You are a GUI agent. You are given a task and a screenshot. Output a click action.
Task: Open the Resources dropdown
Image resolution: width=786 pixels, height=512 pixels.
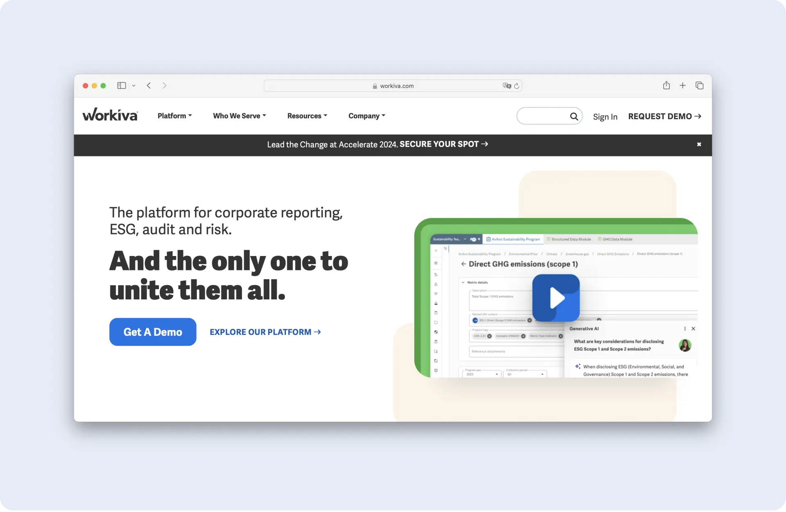pos(307,116)
